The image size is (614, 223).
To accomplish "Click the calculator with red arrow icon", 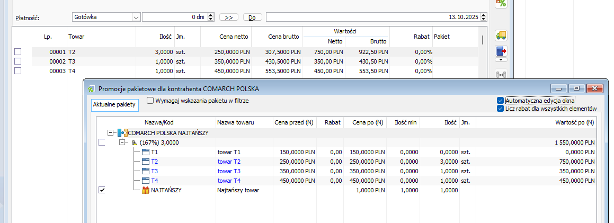I will [501, 51].
